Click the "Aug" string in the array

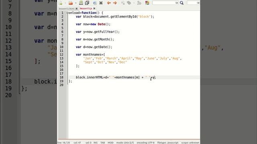coord(175,58)
